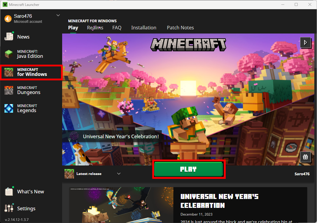317x223 pixels.
Task: Open the Installation tab
Action: click(x=144, y=28)
